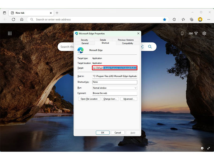Open a new tab with plus button
214x160 pixels.
[x=57, y=13]
